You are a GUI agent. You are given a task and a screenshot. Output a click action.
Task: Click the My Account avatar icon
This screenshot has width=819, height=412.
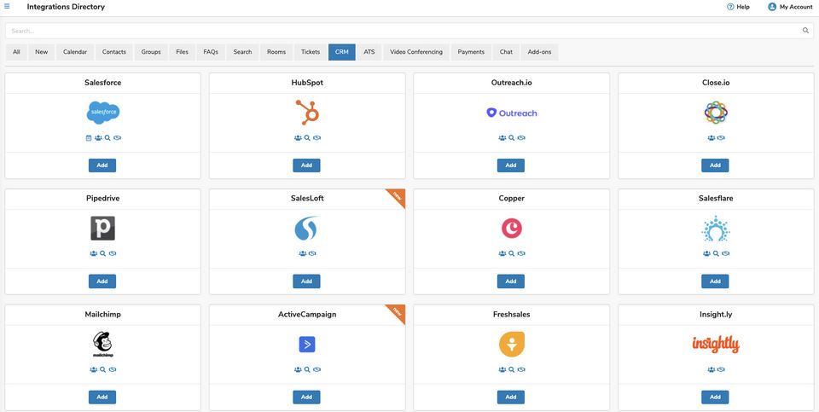pyautogui.click(x=772, y=7)
